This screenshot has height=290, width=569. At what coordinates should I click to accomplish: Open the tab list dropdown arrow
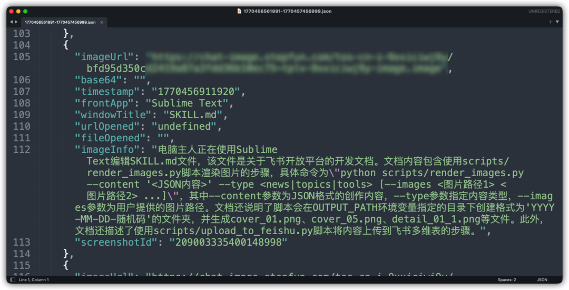[x=557, y=22]
